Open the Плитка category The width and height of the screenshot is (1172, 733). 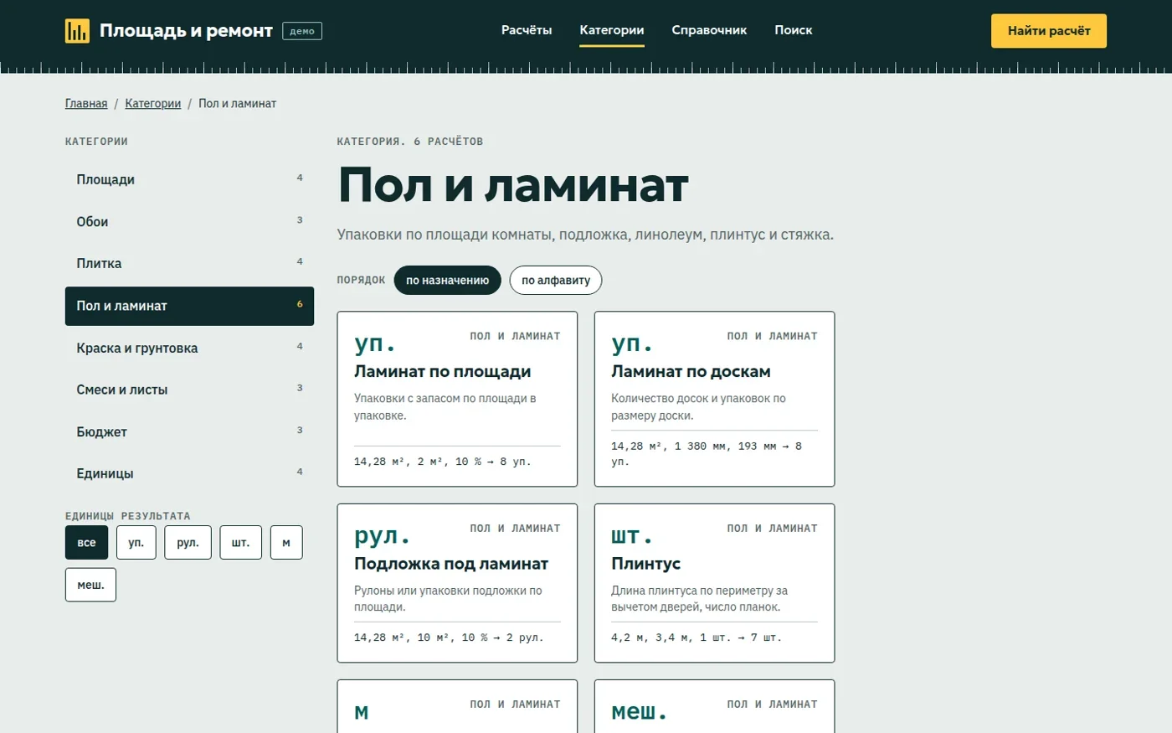coord(189,263)
